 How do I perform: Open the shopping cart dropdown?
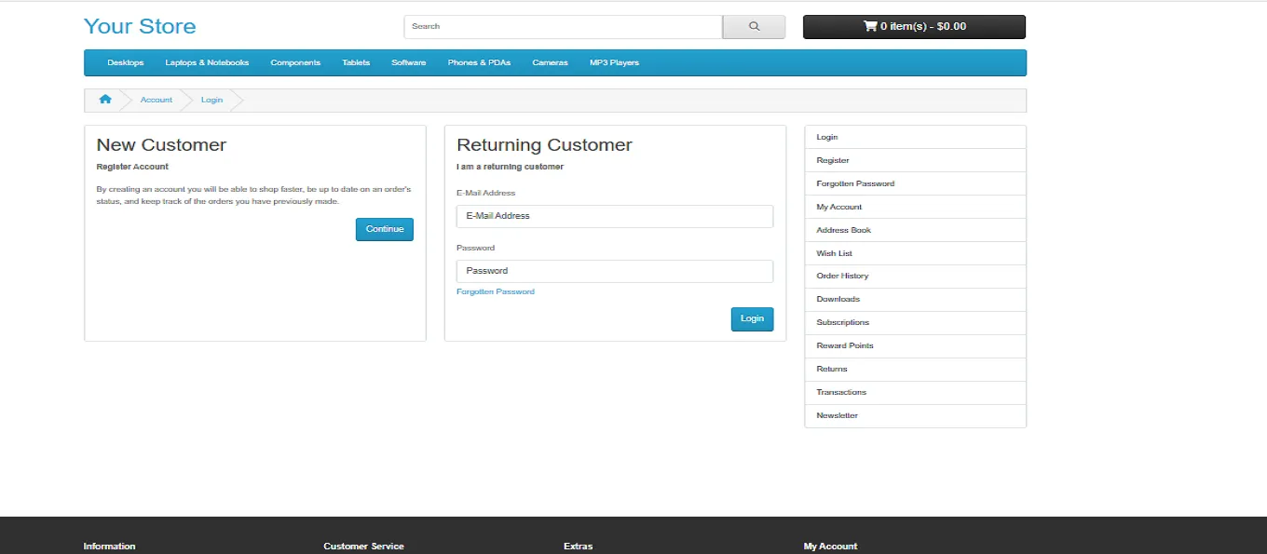tap(914, 27)
